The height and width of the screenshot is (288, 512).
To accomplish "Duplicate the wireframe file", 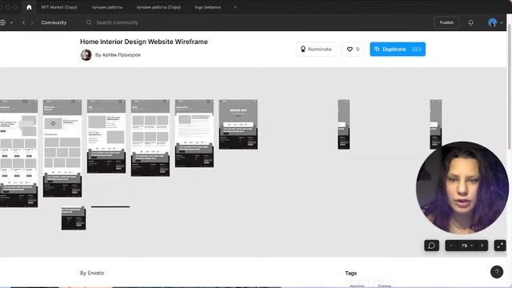I will pyautogui.click(x=398, y=49).
